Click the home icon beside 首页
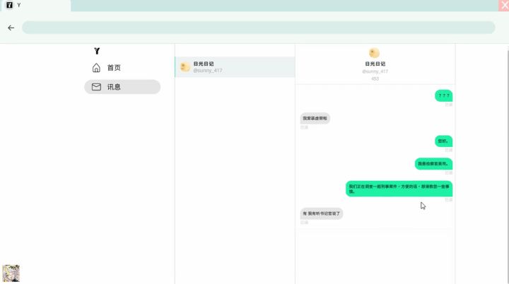509x284 pixels. 96,68
